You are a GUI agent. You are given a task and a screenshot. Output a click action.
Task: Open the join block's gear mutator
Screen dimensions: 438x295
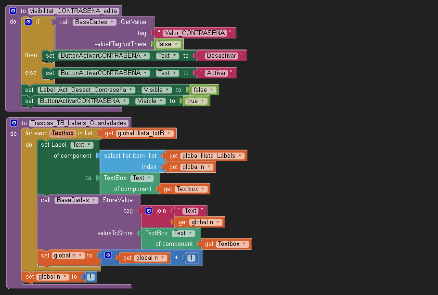pos(149,211)
